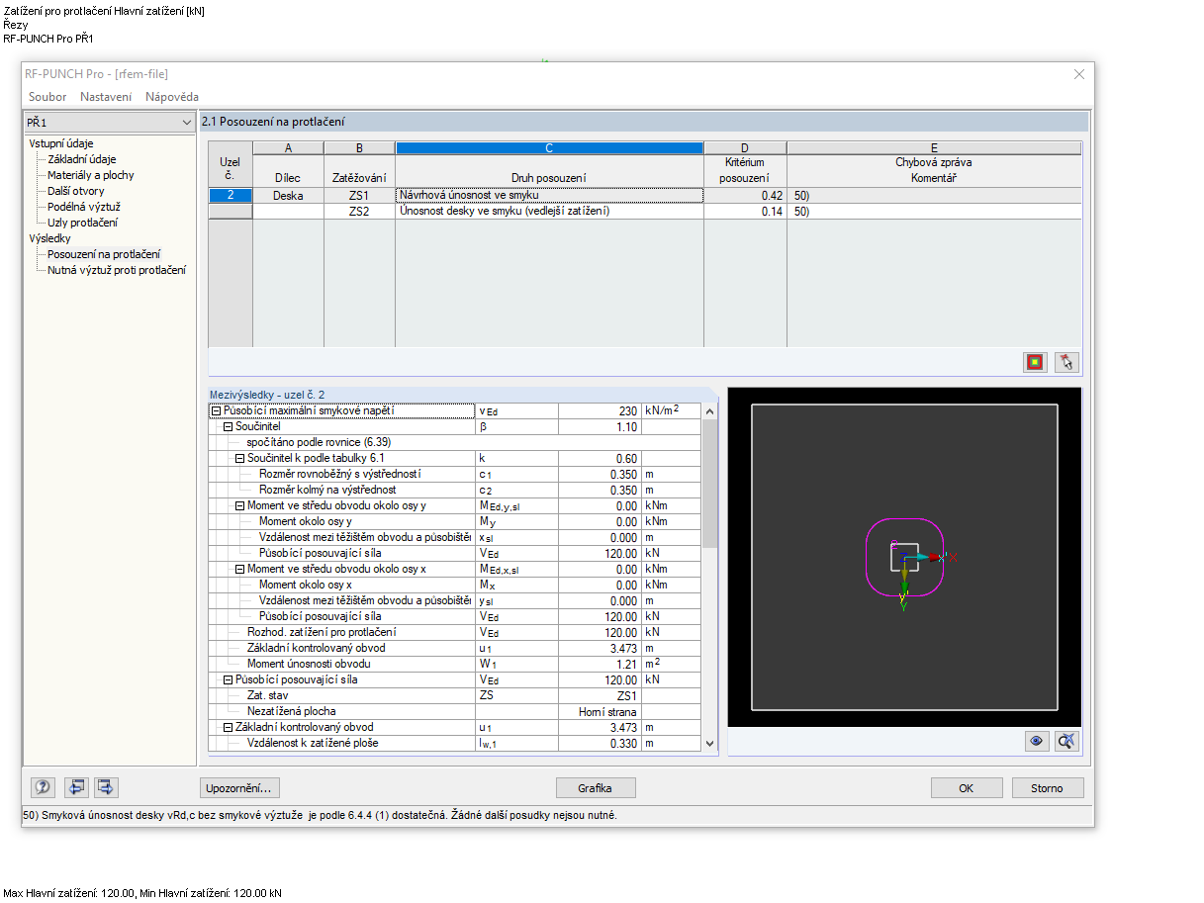This screenshot has height=903, width=1204.
Task: Select Materiály a plochy in the tree
Action: click(x=91, y=175)
